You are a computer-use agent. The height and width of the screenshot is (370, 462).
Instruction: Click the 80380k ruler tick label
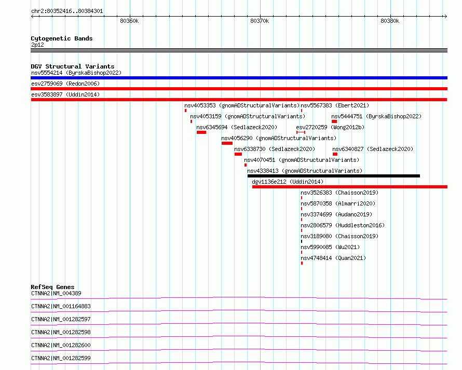pos(390,21)
